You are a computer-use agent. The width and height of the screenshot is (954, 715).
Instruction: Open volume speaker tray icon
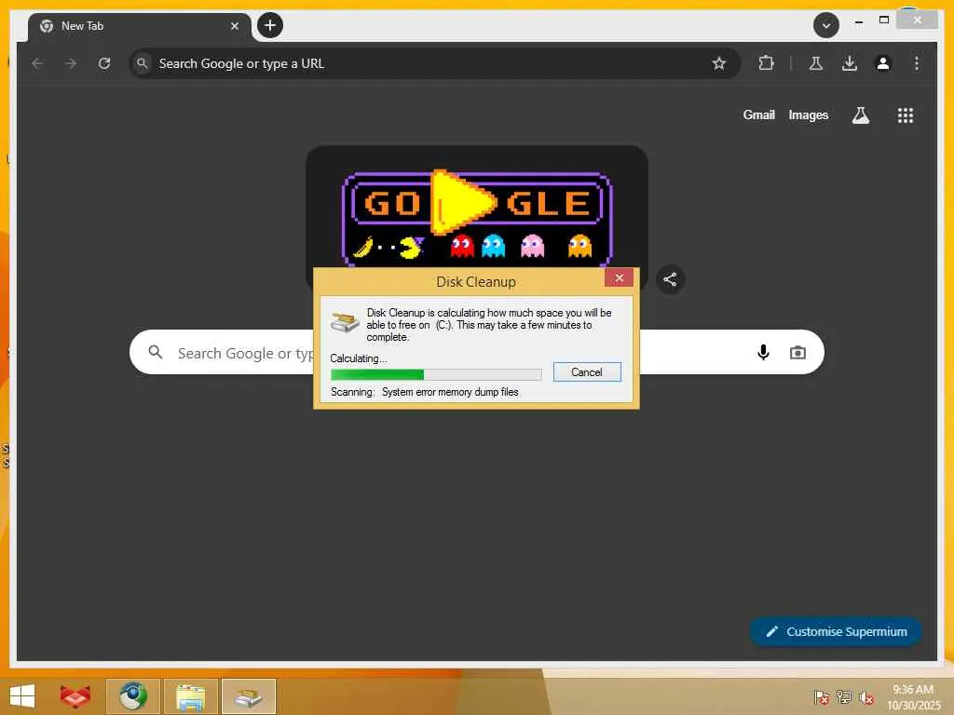[x=865, y=696]
